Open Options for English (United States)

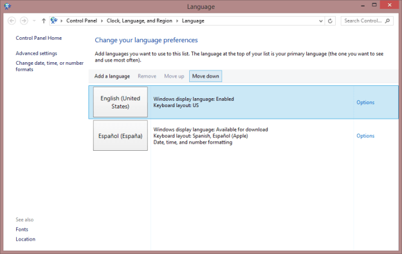[365, 103]
